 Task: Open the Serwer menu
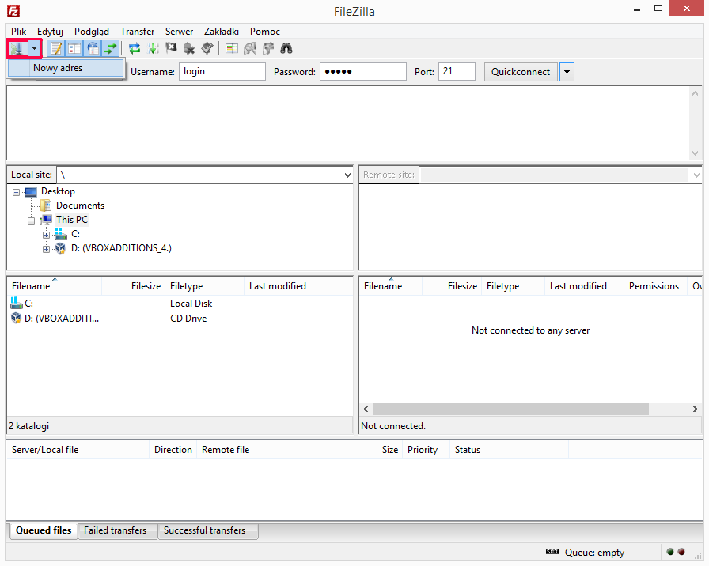(179, 32)
